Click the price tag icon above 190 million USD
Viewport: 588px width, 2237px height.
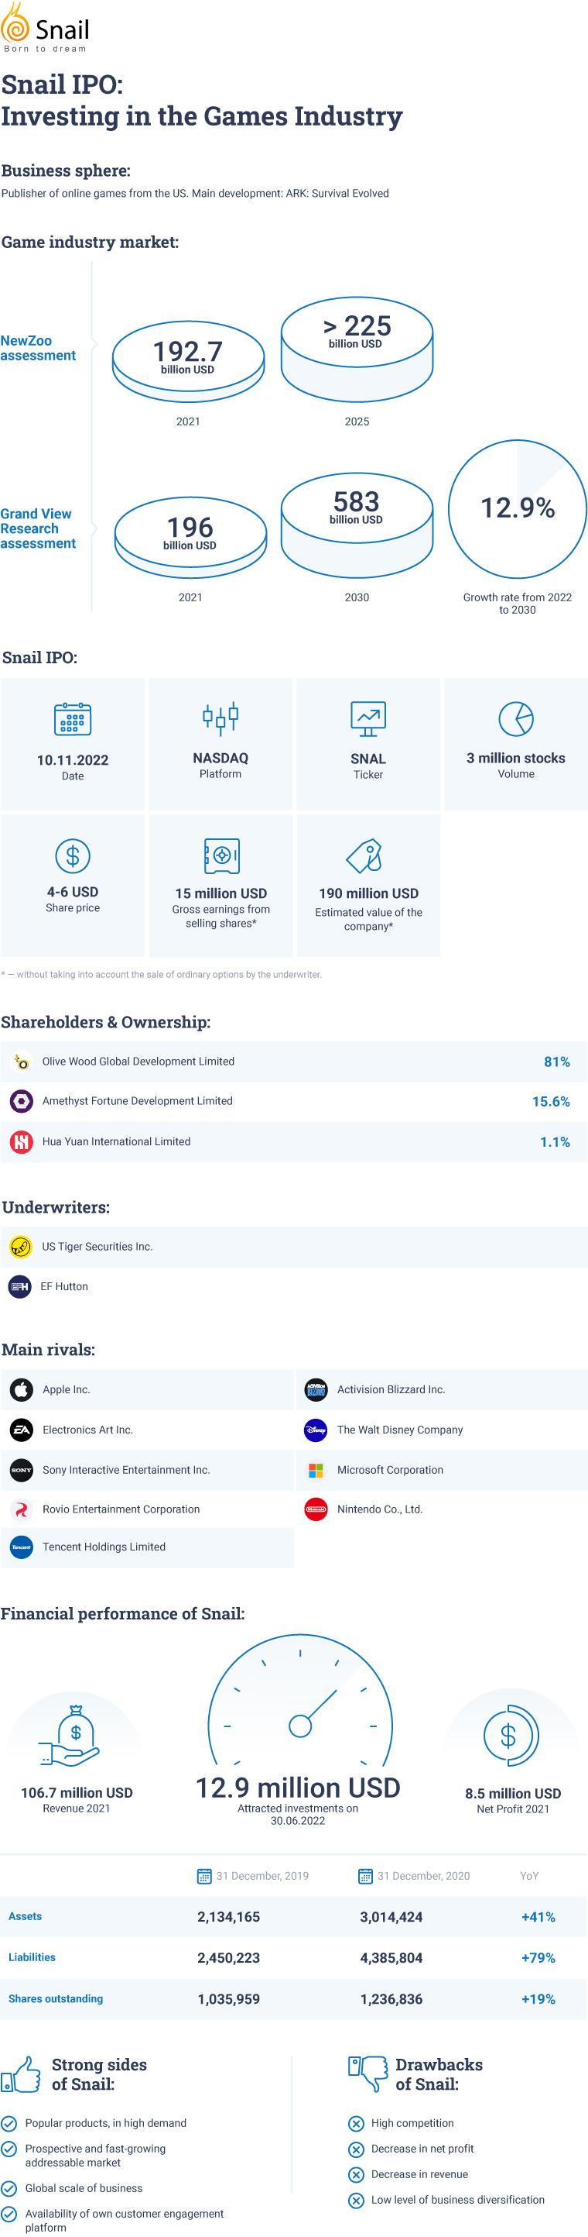[365, 855]
